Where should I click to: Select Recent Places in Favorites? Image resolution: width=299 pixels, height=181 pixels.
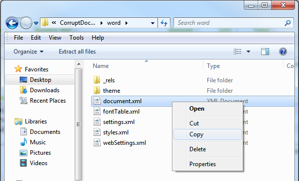48,101
